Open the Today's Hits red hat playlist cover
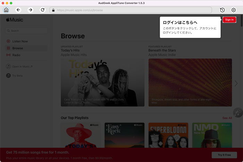Image resolution: width=243 pixels, height=162 pixels. 81,135
